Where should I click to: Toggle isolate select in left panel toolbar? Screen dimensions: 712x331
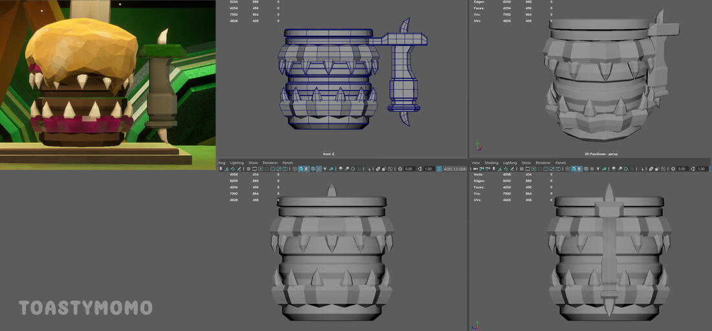coord(368,169)
